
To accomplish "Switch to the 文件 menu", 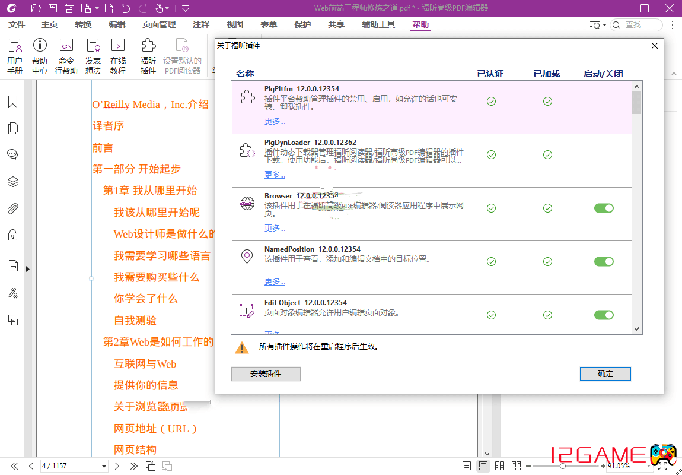I will (17, 25).
